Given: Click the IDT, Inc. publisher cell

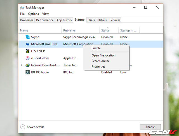Looking at the screenshot, I should [69, 72].
